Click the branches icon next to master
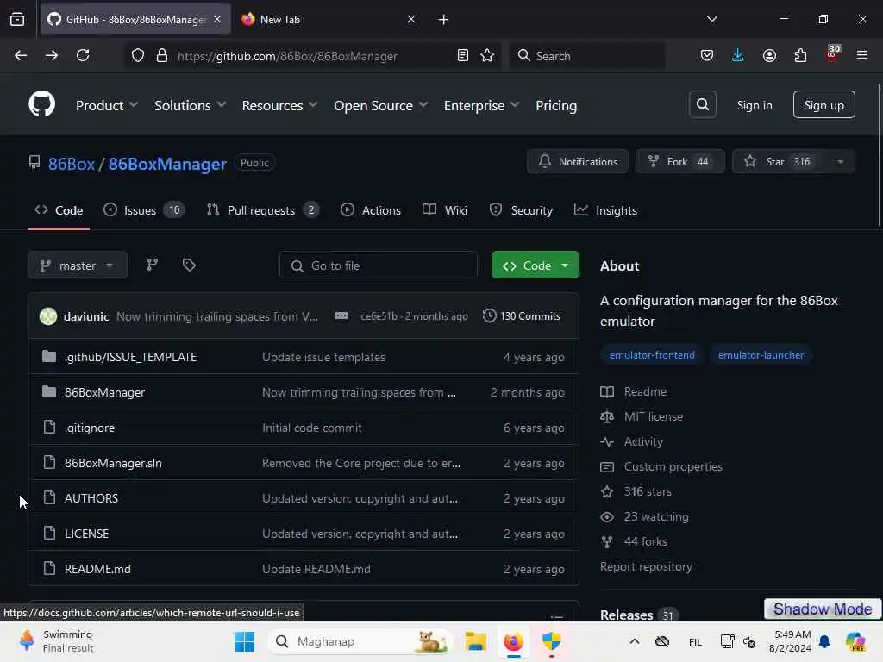883x662 pixels. (x=152, y=265)
